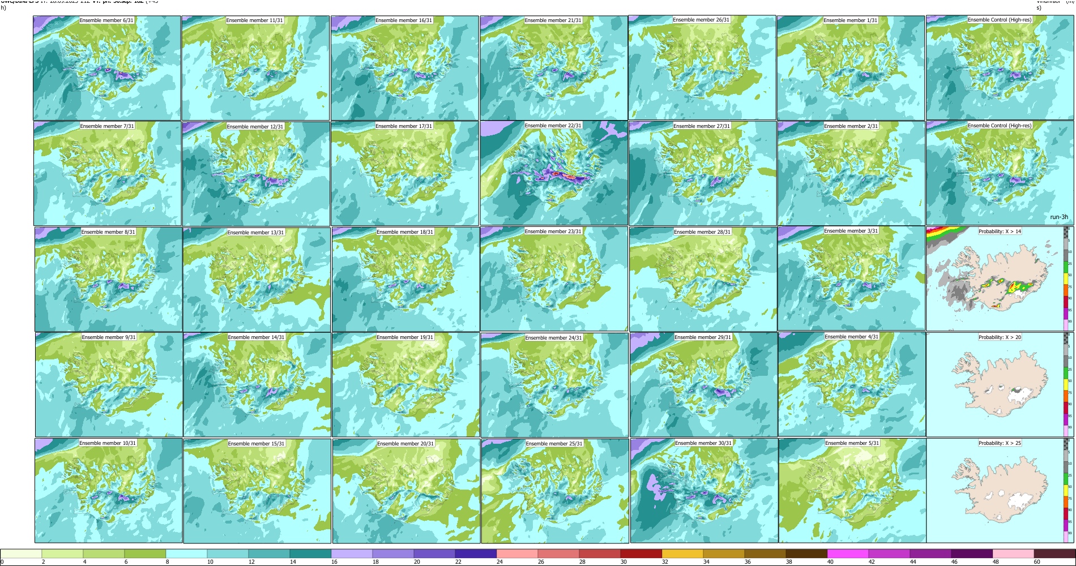Click the 'Ensemble member 25/31' label
The width and height of the screenshot is (1076, 566).
click(554, 443)
